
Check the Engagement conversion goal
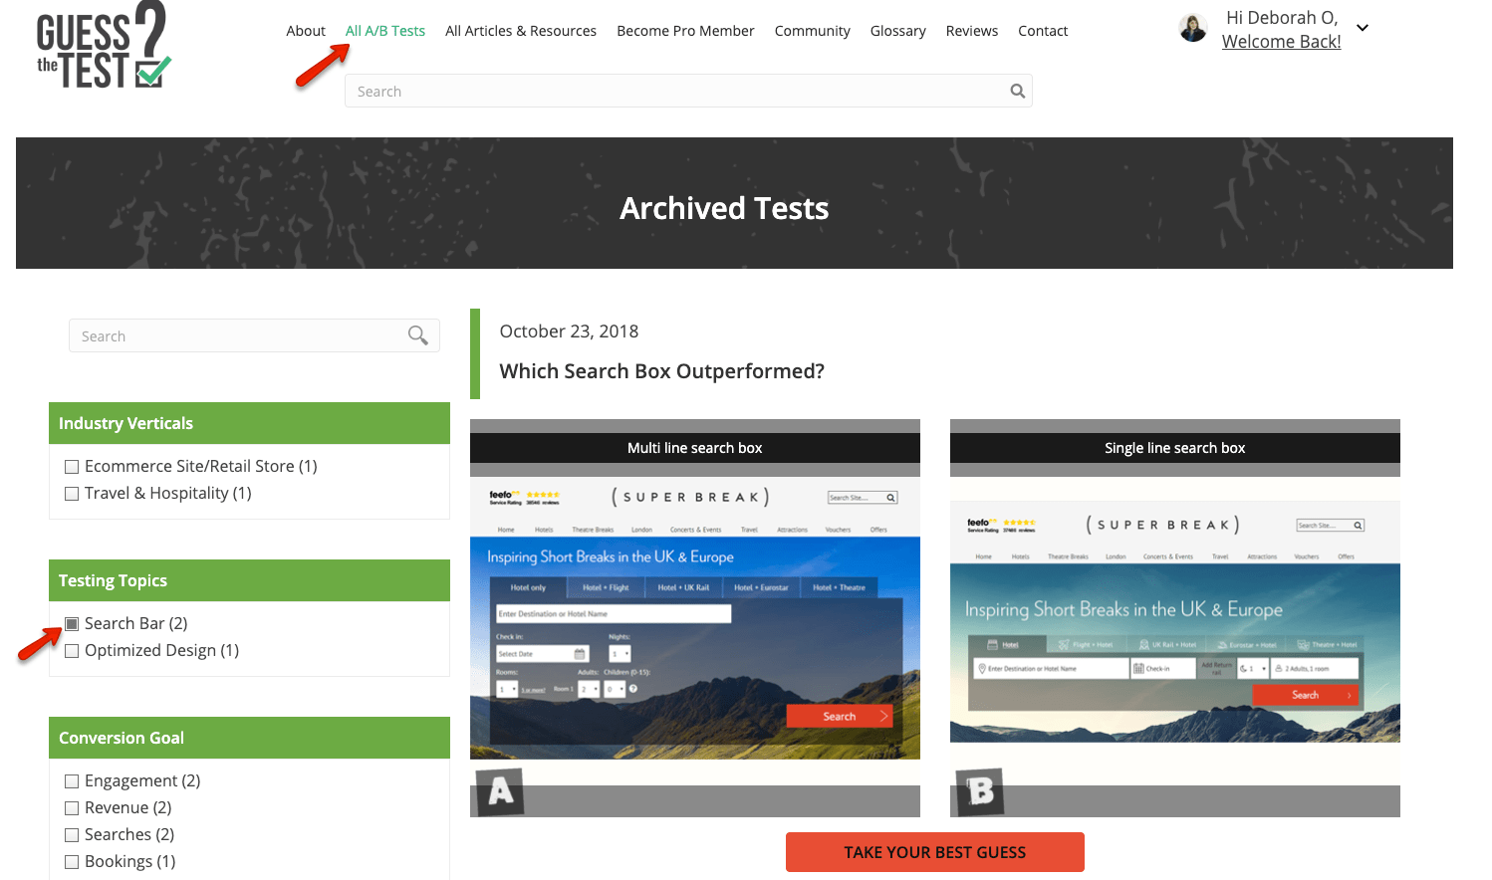coord(72,781)
